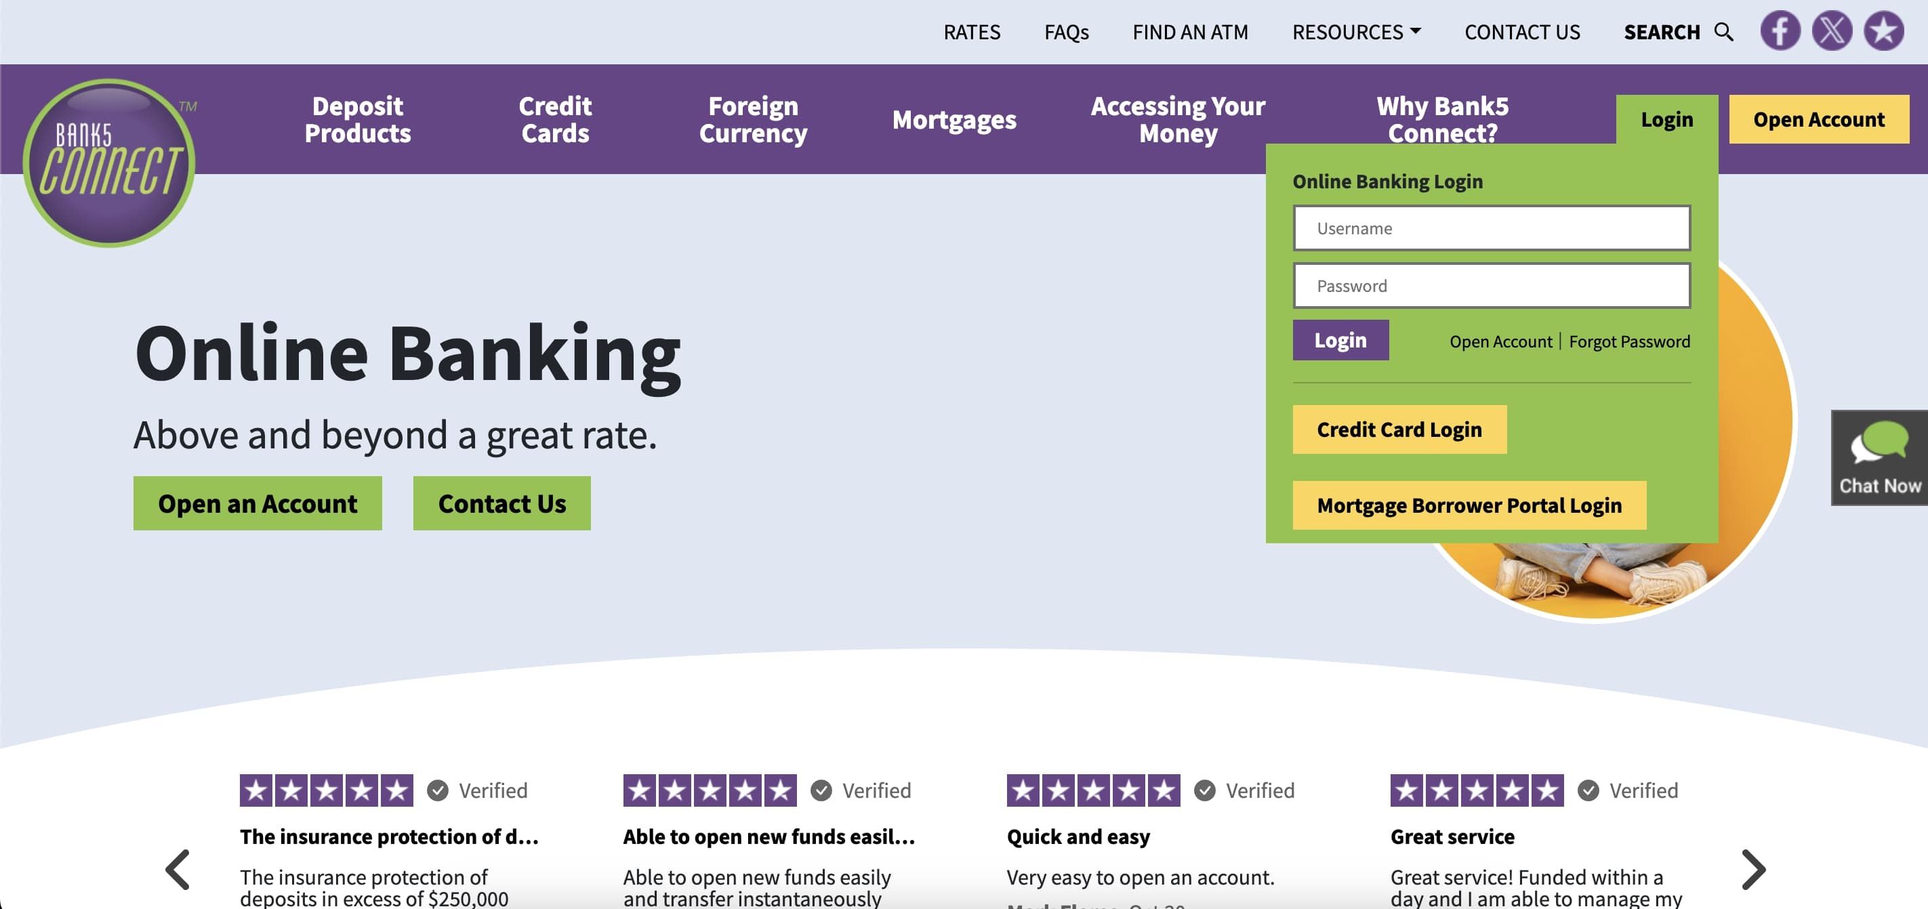The height and width of the screenshot is (909, 1928).
Task: Click the Credit Card Login button
Action: pyautogui.click(x=1399, y=429)
